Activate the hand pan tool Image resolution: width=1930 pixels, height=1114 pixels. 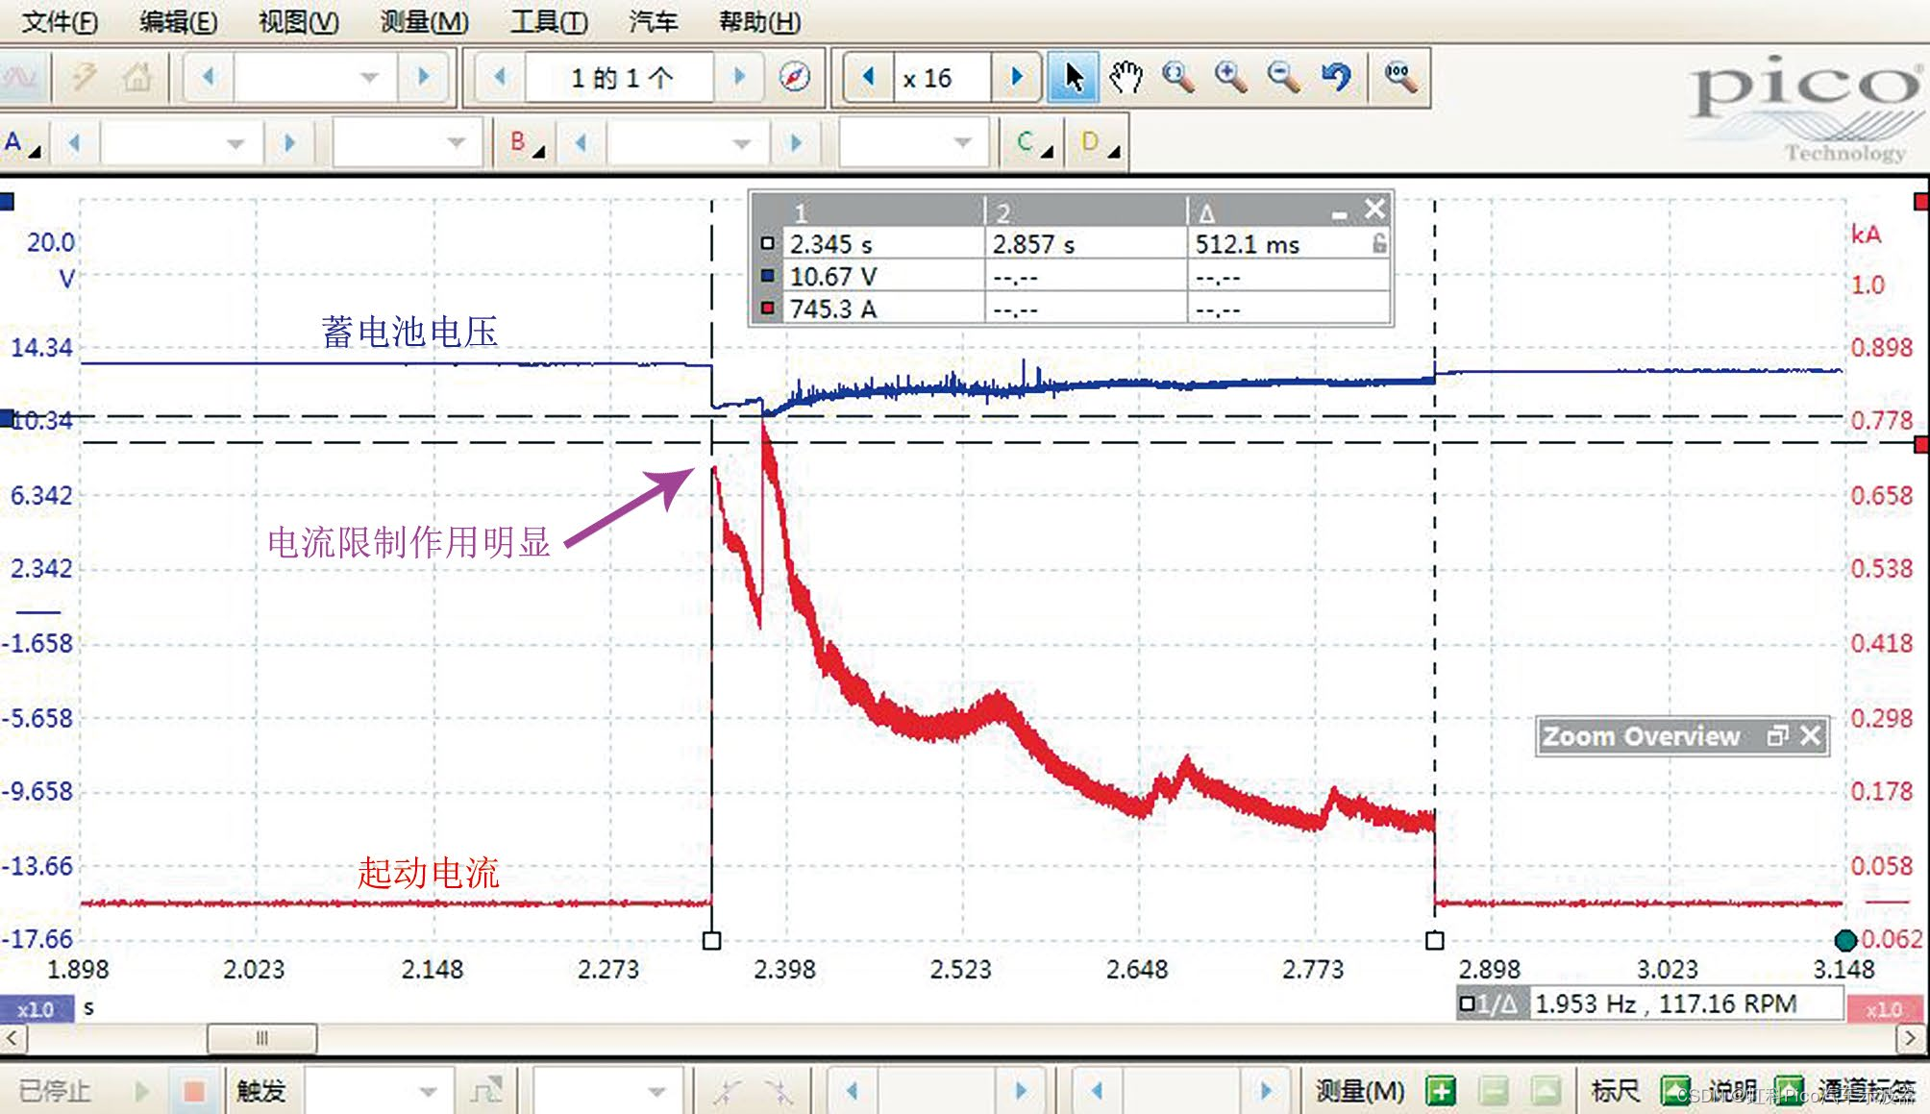(x=1126, y=77)
